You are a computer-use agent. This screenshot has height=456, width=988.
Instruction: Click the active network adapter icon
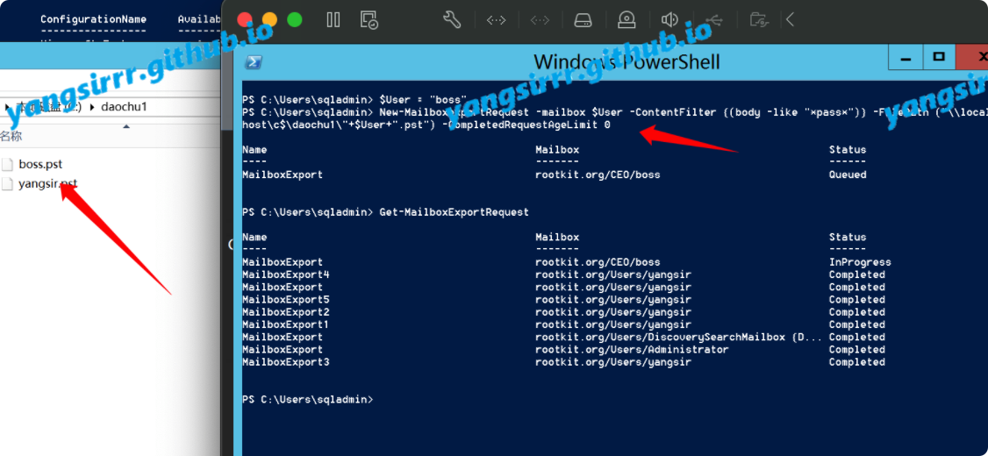pyautogui.click(x=496, y=20)
